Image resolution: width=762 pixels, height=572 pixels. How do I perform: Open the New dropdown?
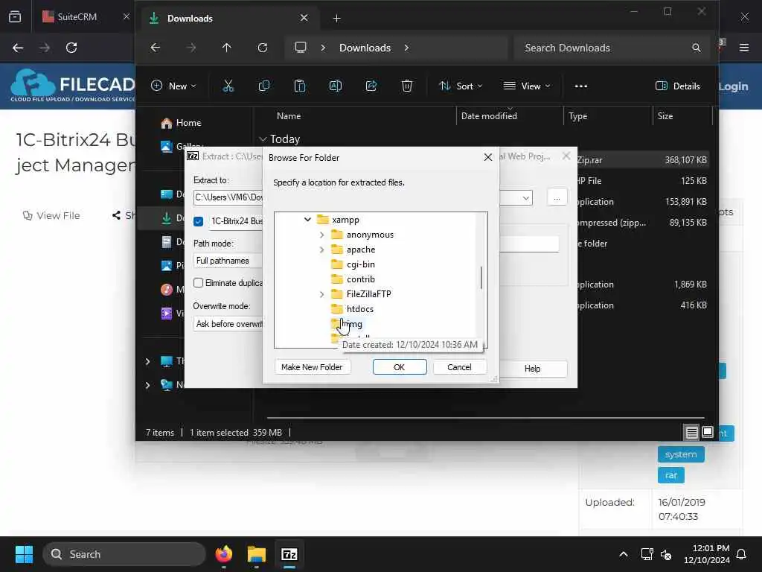[x=173, y=86]
